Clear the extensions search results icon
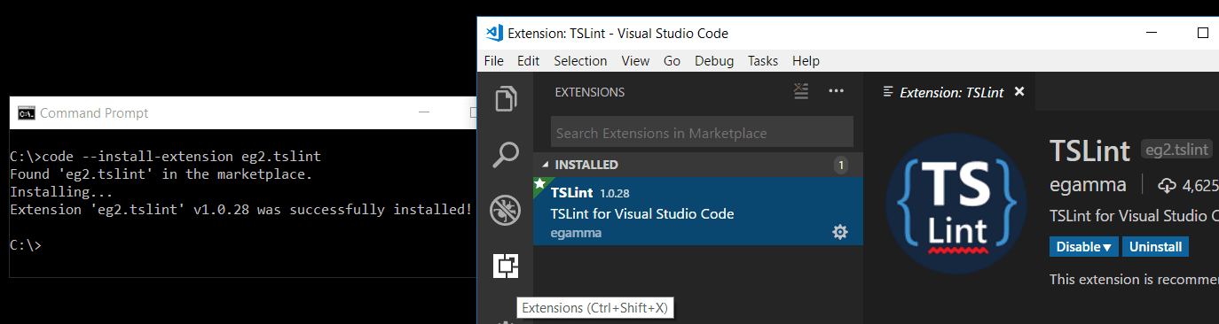 [x=802, y=91]
